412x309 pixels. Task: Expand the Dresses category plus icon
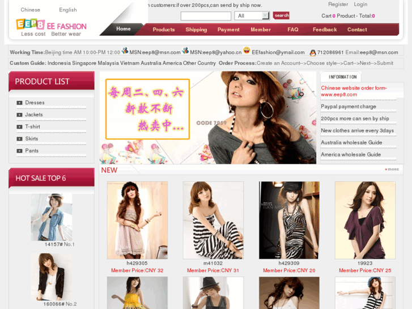point(19,103)
